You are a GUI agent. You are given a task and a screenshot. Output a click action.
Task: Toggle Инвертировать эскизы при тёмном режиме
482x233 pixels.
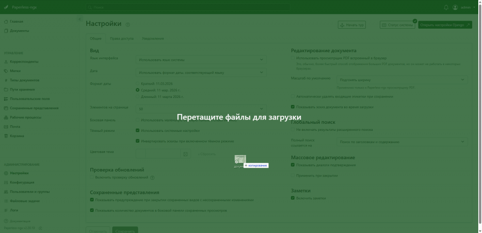tap(137, 141)
